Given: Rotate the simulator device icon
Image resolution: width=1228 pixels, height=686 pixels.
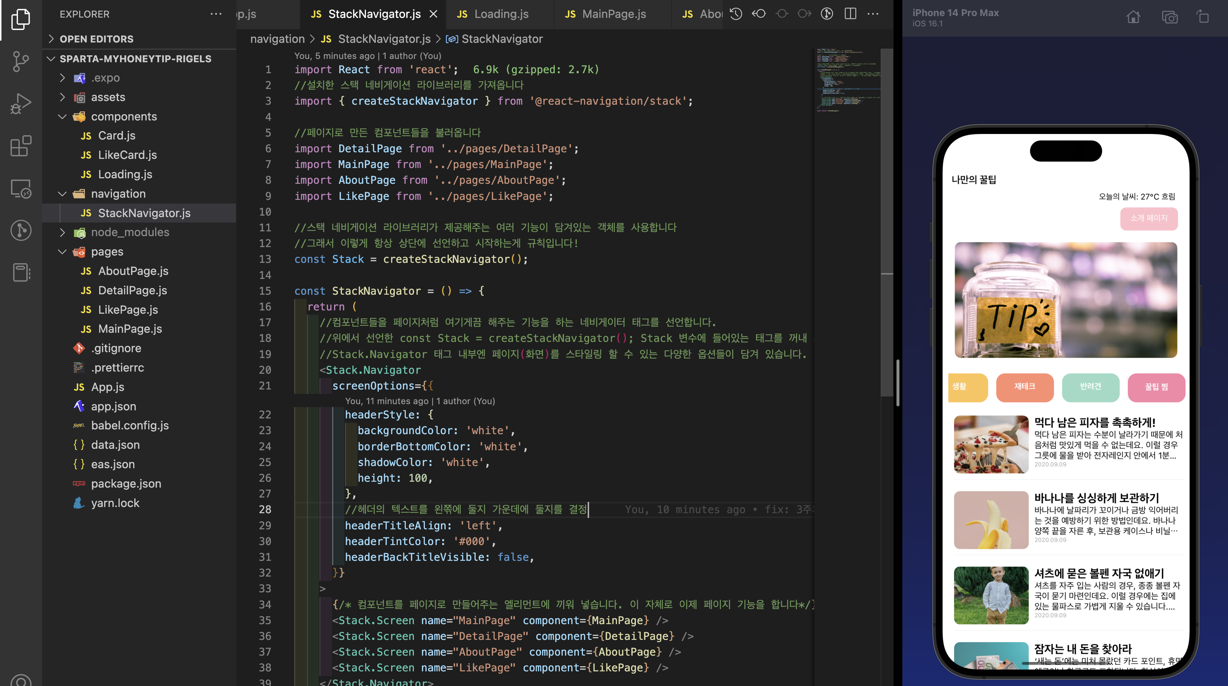Looking at the screenshot, I should click(1203, 17).
